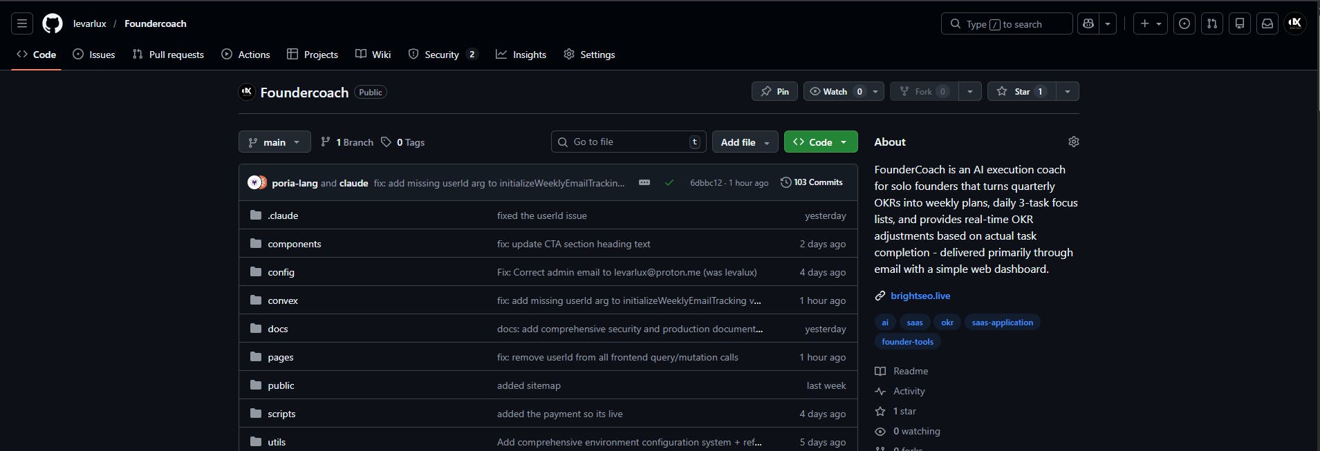Image resolution: width=1320 pixels, height=451 pixels.
Task: Click the founder-tools topic tag
Action: click(908, 342)
